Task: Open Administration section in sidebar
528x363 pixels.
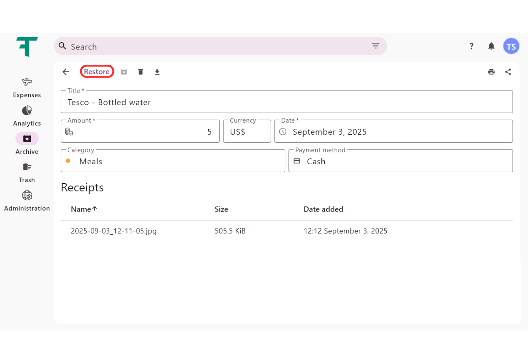Action: [27, 201]
